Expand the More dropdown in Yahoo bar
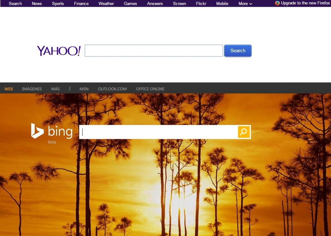The width and height of the screenshot is (331, 236). pyautogui.click(x=245, y=4)
